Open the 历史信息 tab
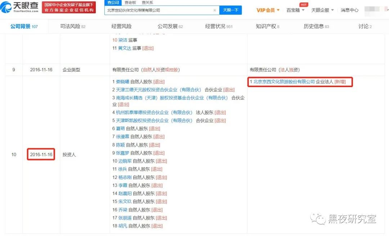Screen dimensions: 389x236 (316, 26)
